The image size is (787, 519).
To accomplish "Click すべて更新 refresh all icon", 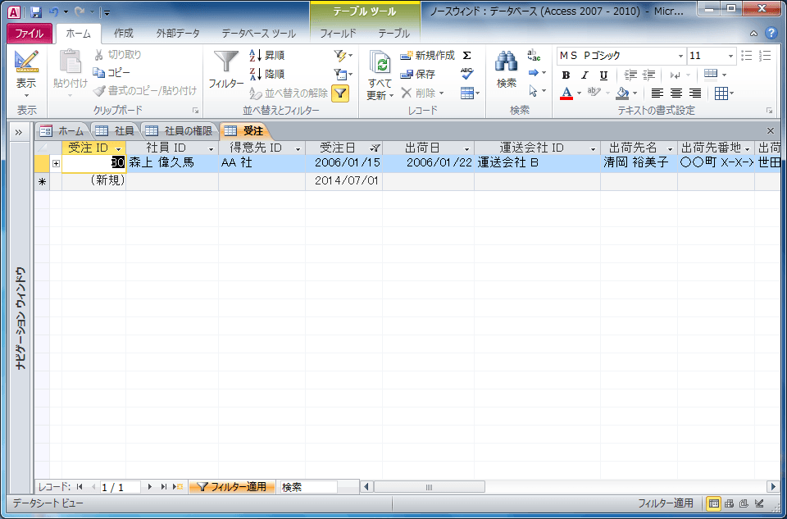I will [x=380, y=62].
